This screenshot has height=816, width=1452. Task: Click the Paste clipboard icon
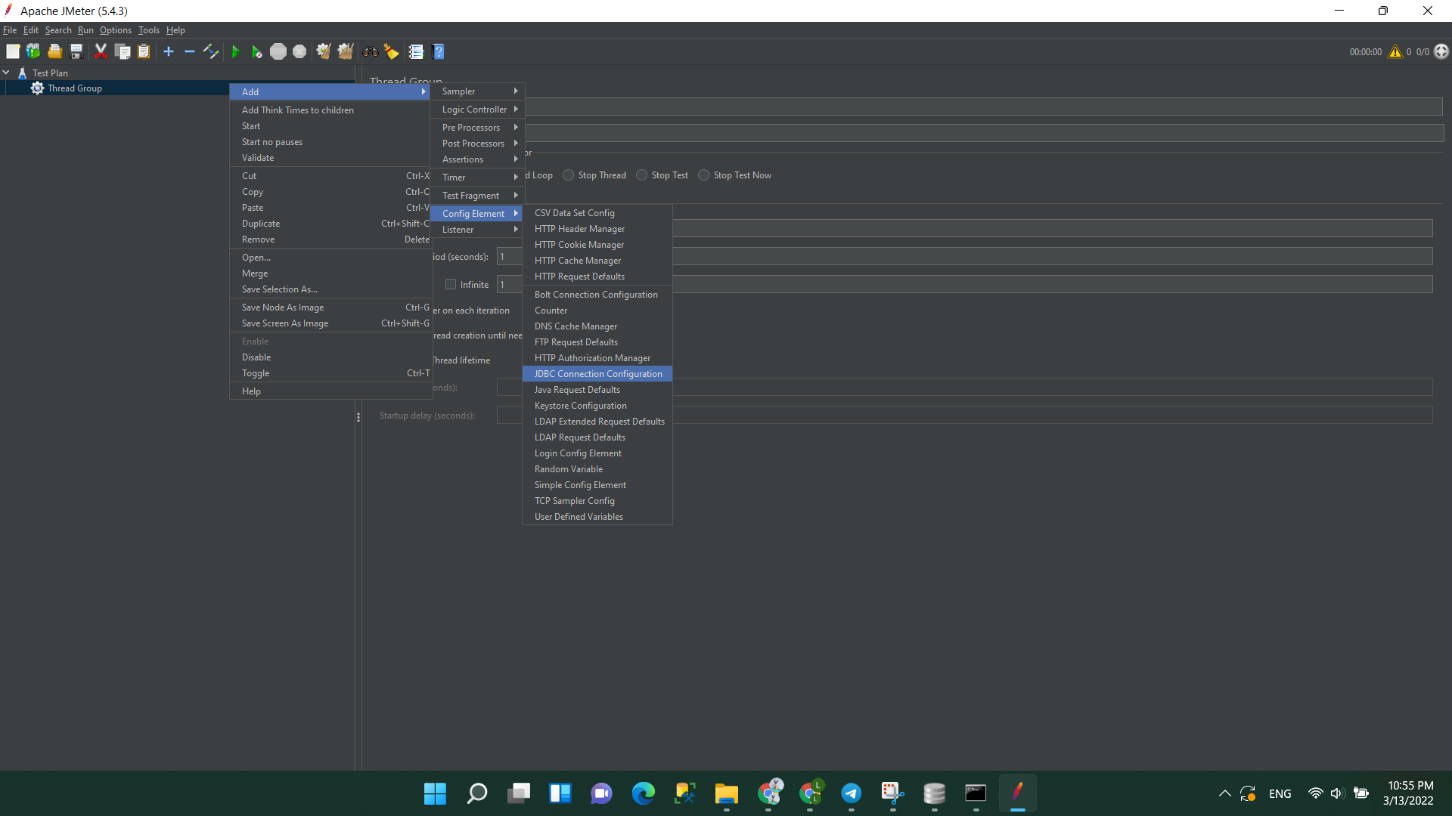coord(144,51)
